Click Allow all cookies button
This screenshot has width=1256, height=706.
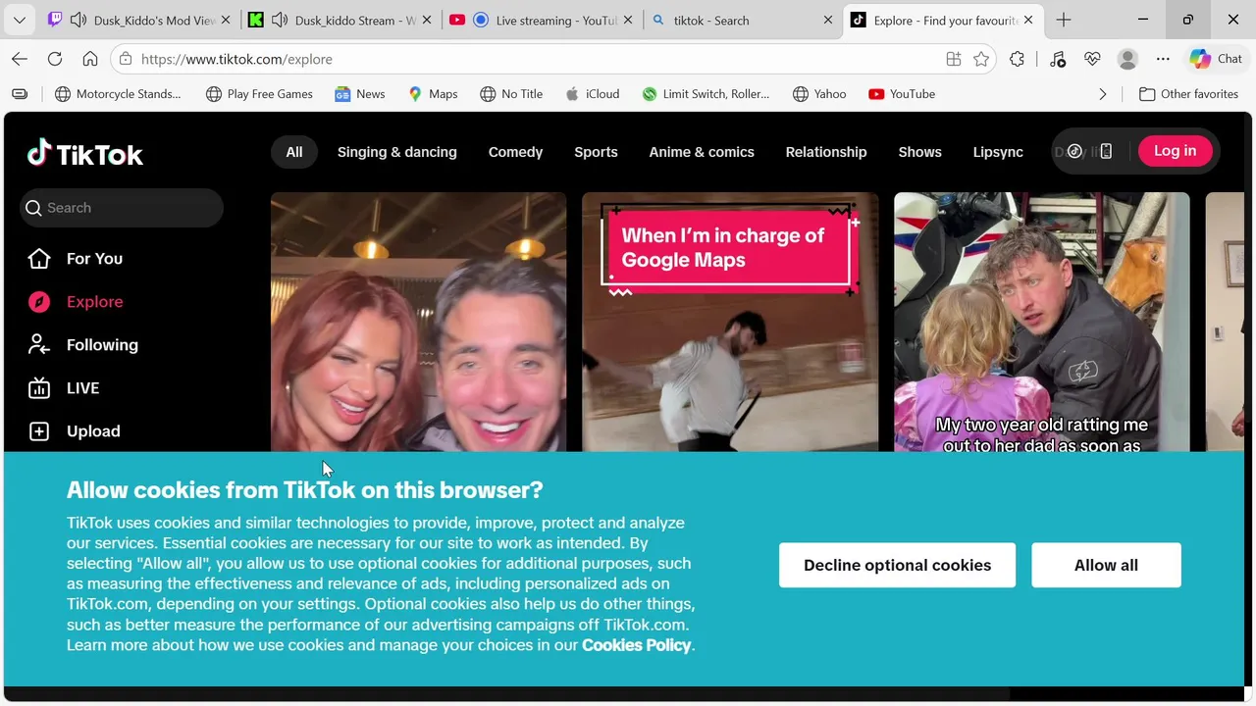1106,565
